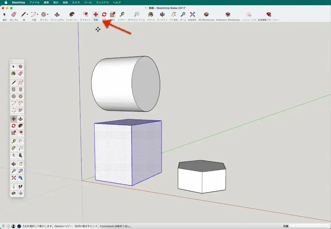Select the Dimension tool in floating palette

point(20,141)
